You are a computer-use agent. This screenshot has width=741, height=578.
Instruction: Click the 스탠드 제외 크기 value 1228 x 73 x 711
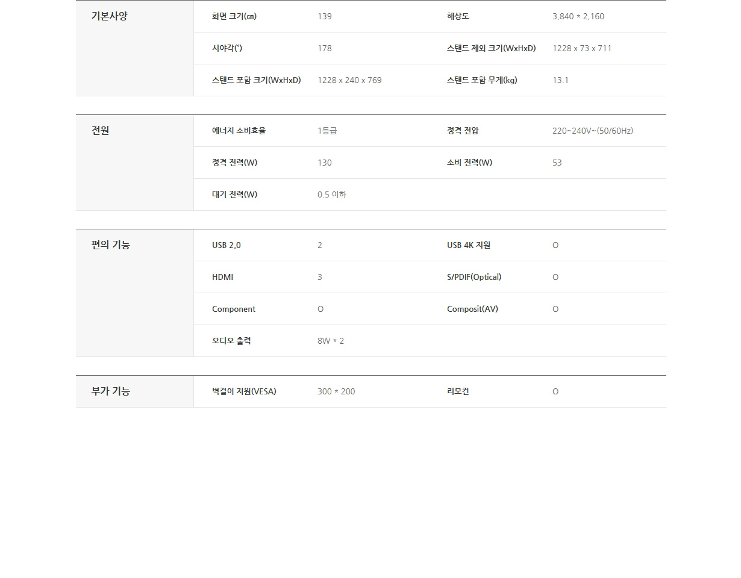[x=581, y=48]
